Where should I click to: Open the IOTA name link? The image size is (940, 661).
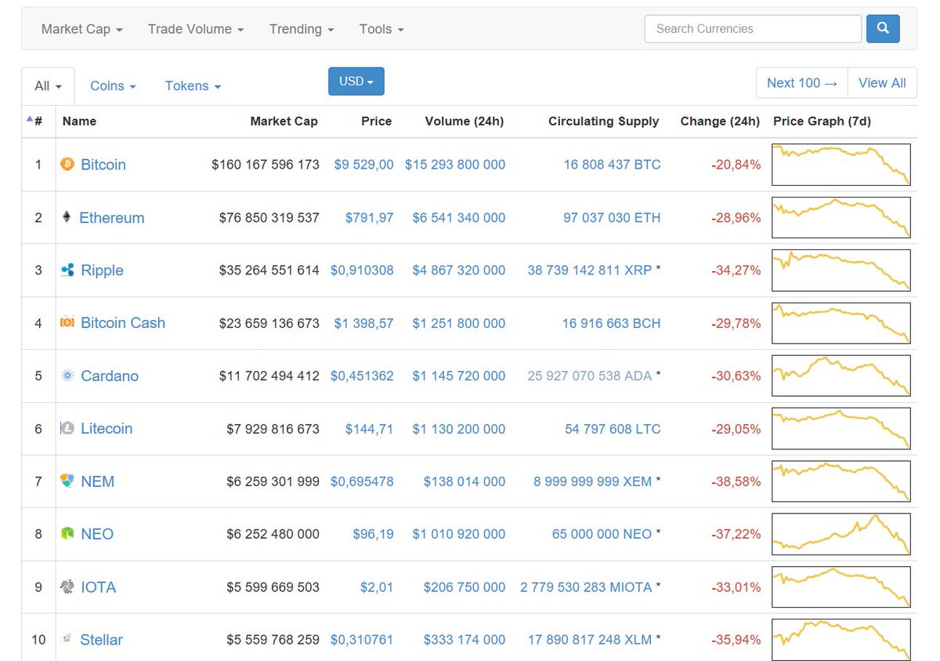point(99,587)
